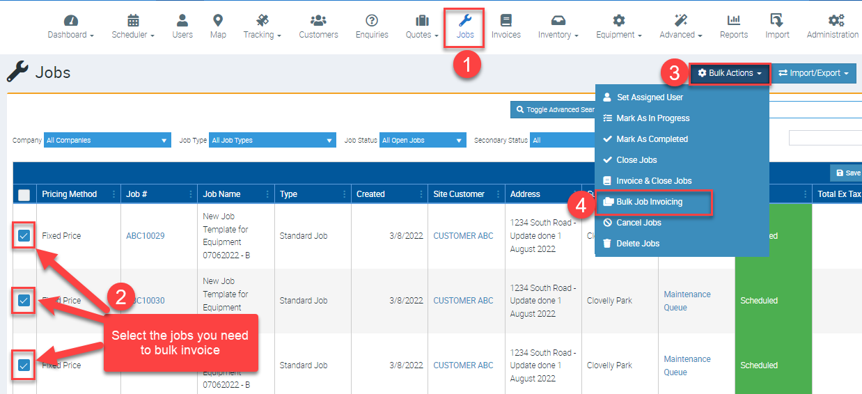Open the Job Type filter dropdown
Viewport: 862px width, 394px height.
(x=272, y=140)
